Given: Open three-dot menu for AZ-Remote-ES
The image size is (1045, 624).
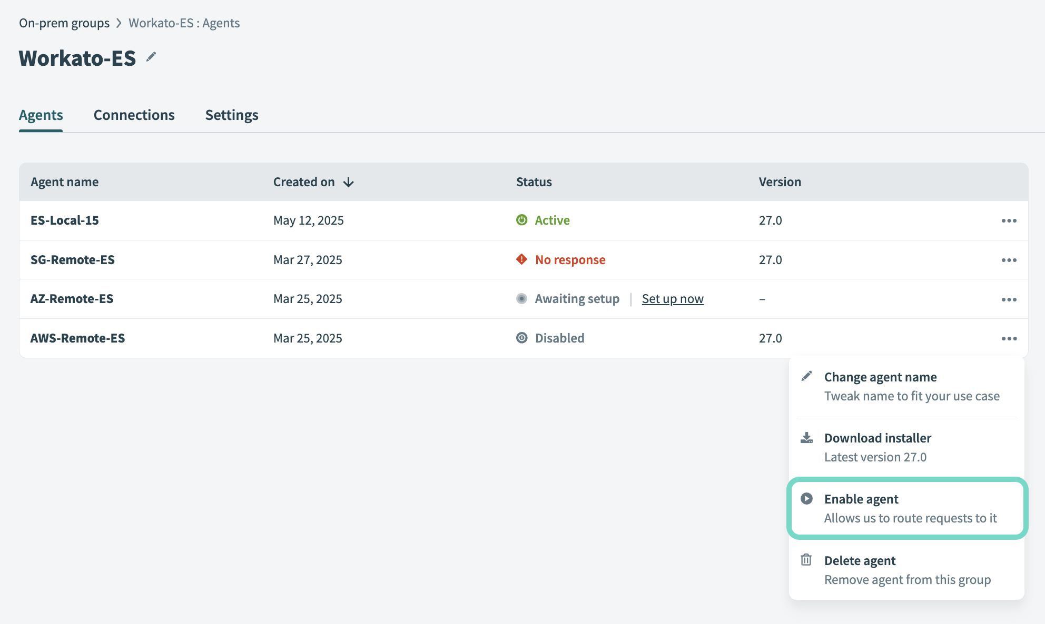Looking at the screenshot, I should [1009, 299].
